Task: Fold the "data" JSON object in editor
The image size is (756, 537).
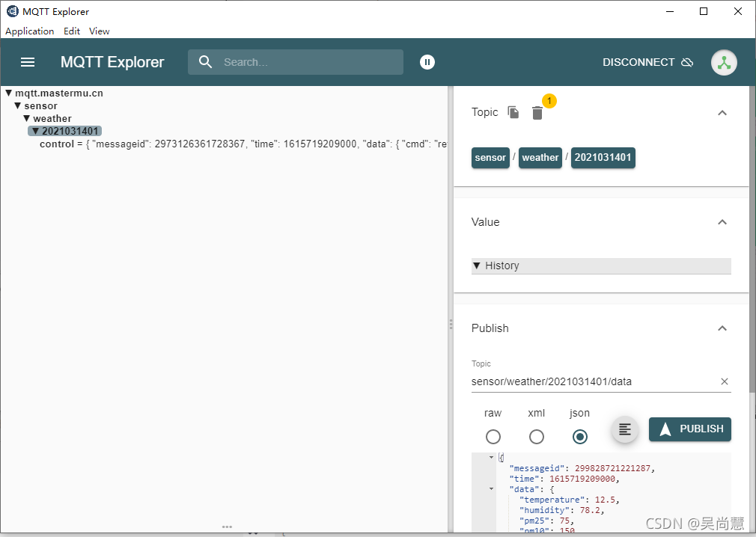Action: tap(491, 489)
